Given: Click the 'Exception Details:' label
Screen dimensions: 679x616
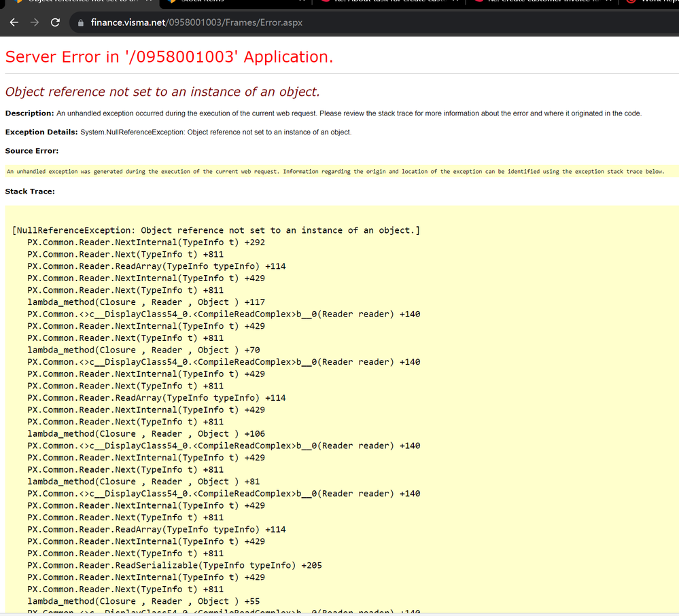Looking at the screenshot, I should (x=41, y=132).
